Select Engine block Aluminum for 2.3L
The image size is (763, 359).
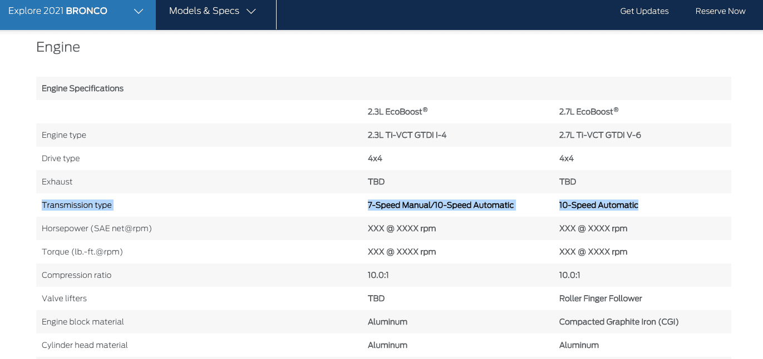tap(387, 322)
